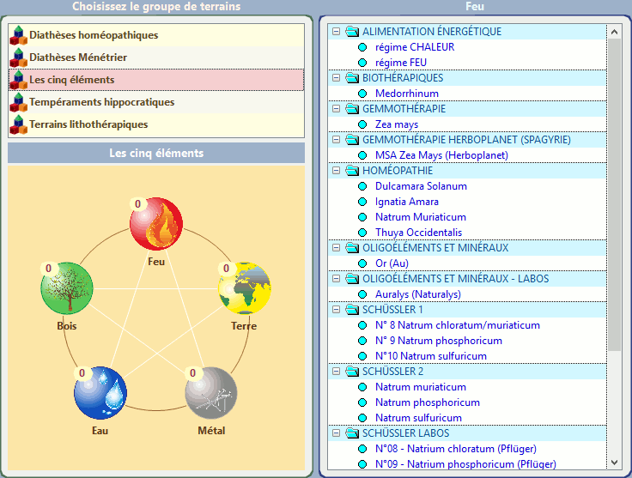The width and height of the screenshot is (632, 478).
Task: Open N° 9 Natrum phosphoricum entry
Action: click(x=439, y=341)
